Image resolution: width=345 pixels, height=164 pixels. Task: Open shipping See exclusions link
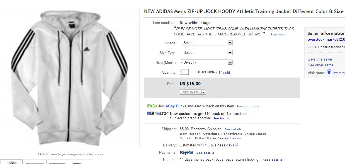pyautogui.click(x=229, y=138)
